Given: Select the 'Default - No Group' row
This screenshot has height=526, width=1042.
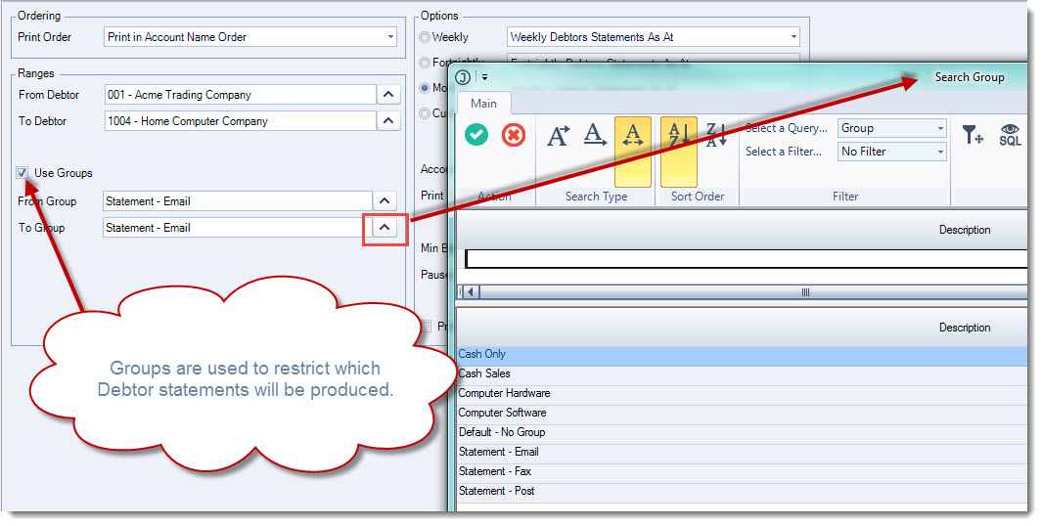Looking at the screenshot, I should [743, 432].
